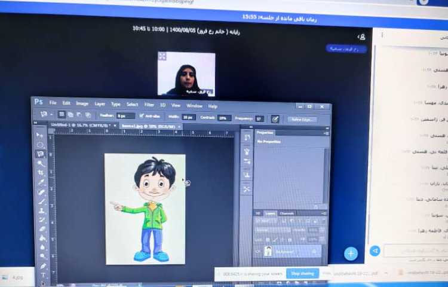
Task: Click the round blue plus button
Action: (x=351, y=254)
